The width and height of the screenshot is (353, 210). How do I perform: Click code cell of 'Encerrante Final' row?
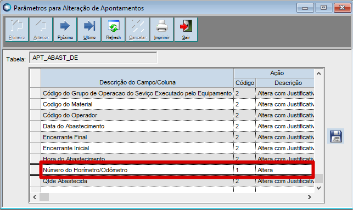click(245, 138)
